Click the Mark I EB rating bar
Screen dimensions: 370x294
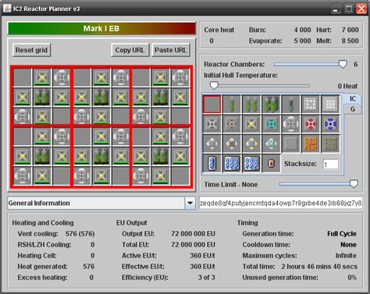click(x=101, y=28)
